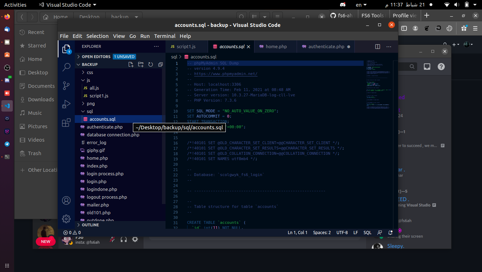This screenshot has width=482, height=272.
Task: Change indentation via Spaces: 2 indicator
Action: pos(322,233)
